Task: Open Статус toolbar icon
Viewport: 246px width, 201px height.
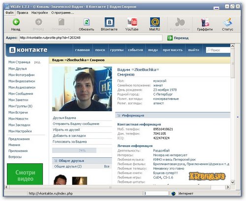Action: click(228, 22)
